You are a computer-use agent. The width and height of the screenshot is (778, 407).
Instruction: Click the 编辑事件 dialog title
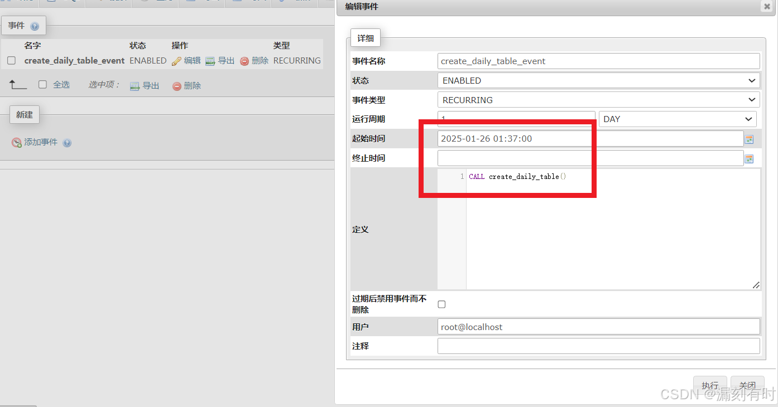click(362, 7)
